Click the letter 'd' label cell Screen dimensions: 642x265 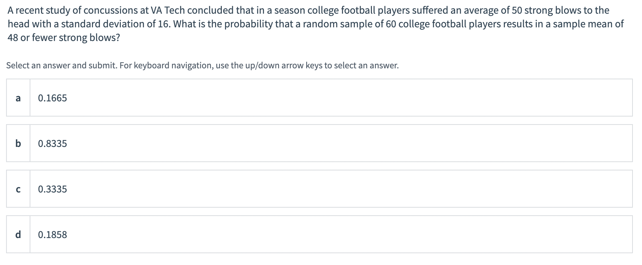coord(18,235)
